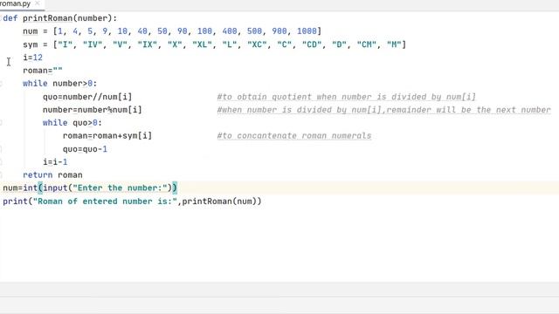Click the 'return roman' line
559x314 pixels.
(x=52, y=174)
